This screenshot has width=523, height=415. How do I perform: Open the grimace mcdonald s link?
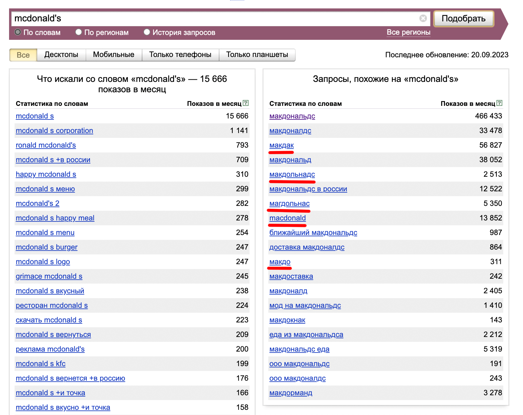point(49,276)
